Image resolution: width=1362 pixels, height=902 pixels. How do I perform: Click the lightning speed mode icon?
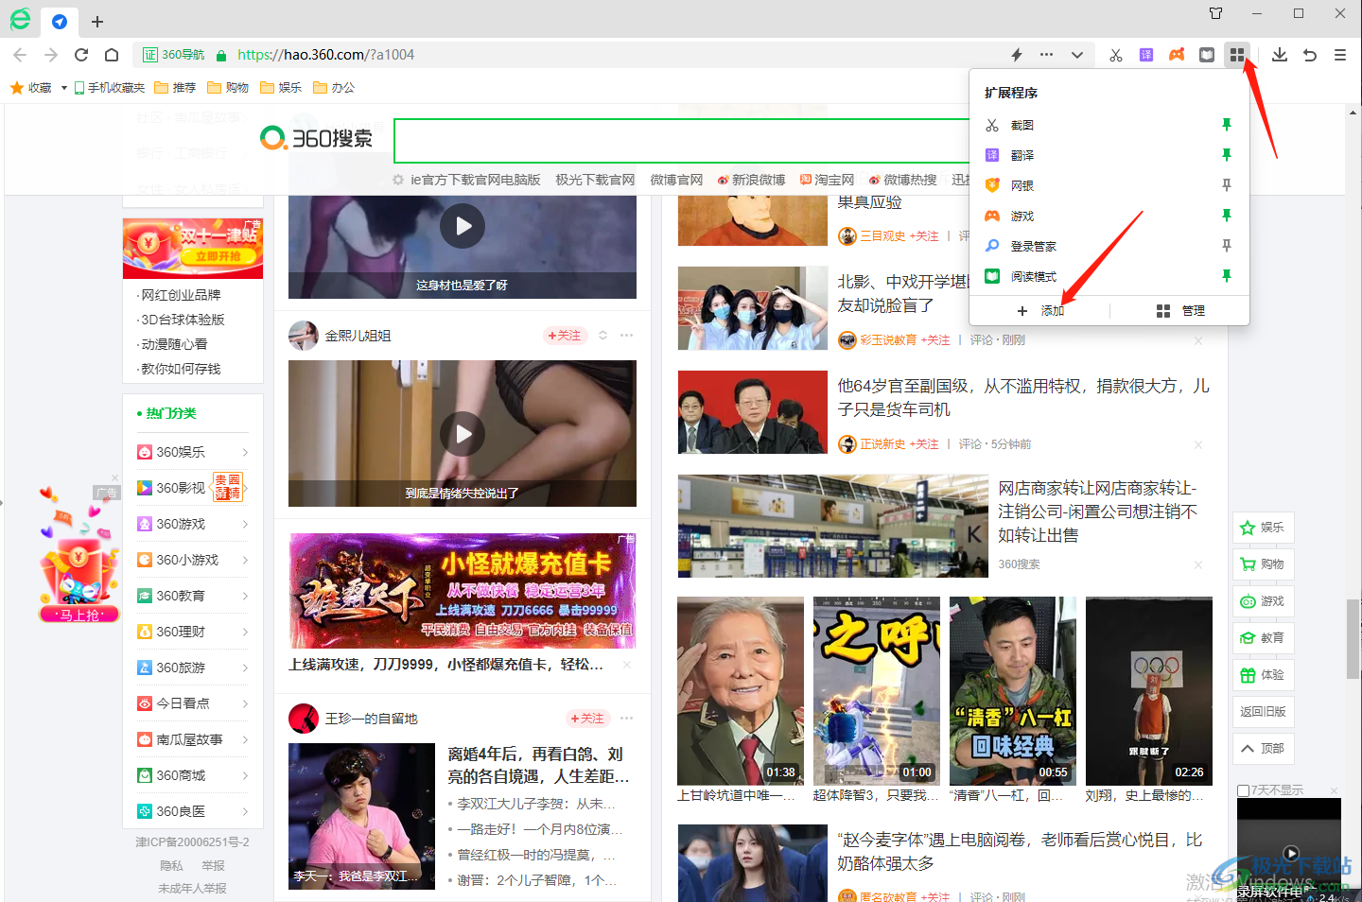click(1017, 55)
